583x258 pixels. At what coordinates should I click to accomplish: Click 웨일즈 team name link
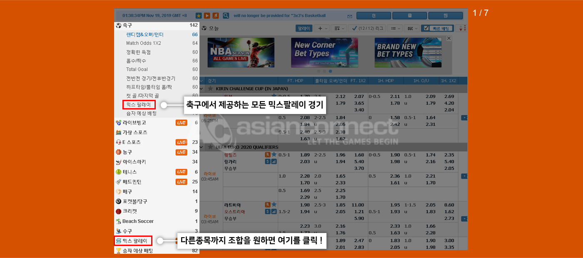pos(230,155)
